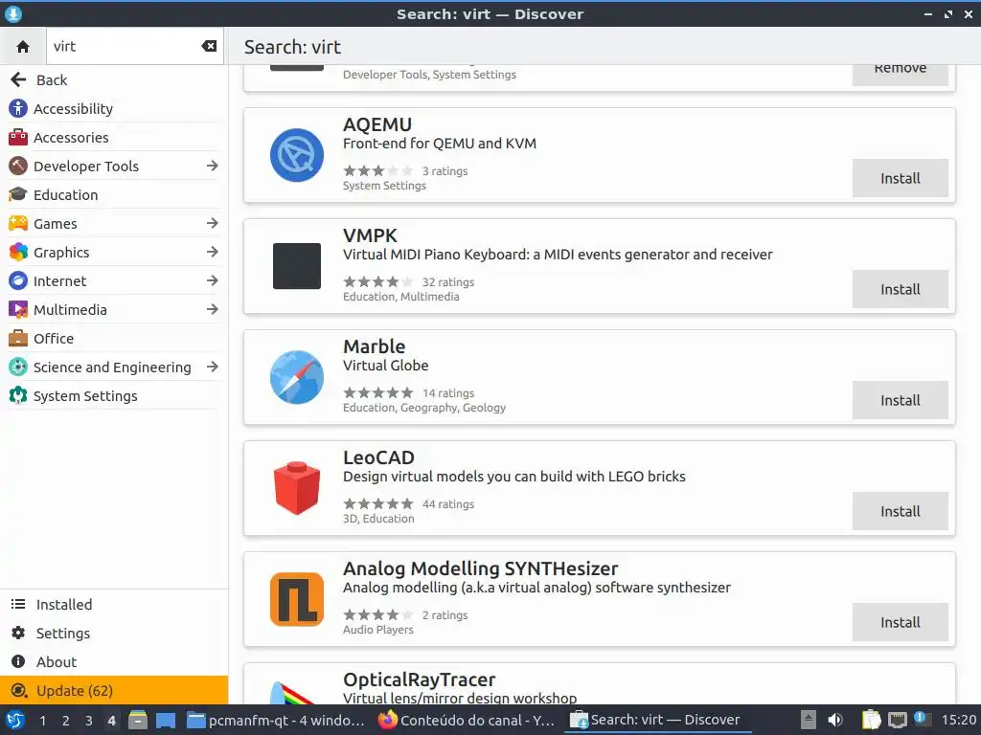Install VMPK
The height and width of the screenshot is (735, 981).
900,289
